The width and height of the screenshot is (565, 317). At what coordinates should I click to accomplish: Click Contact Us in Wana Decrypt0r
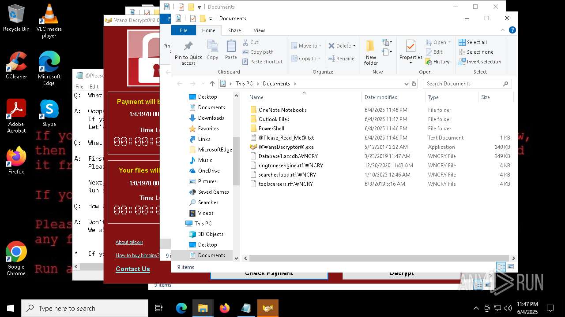(133, 269)
